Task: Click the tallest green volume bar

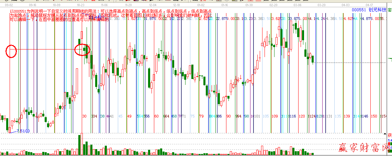Action: [x=79, y=145]
